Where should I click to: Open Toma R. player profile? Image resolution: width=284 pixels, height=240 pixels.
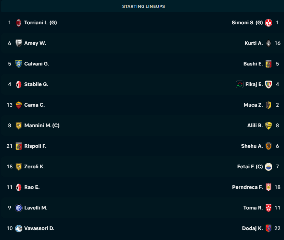253,208
